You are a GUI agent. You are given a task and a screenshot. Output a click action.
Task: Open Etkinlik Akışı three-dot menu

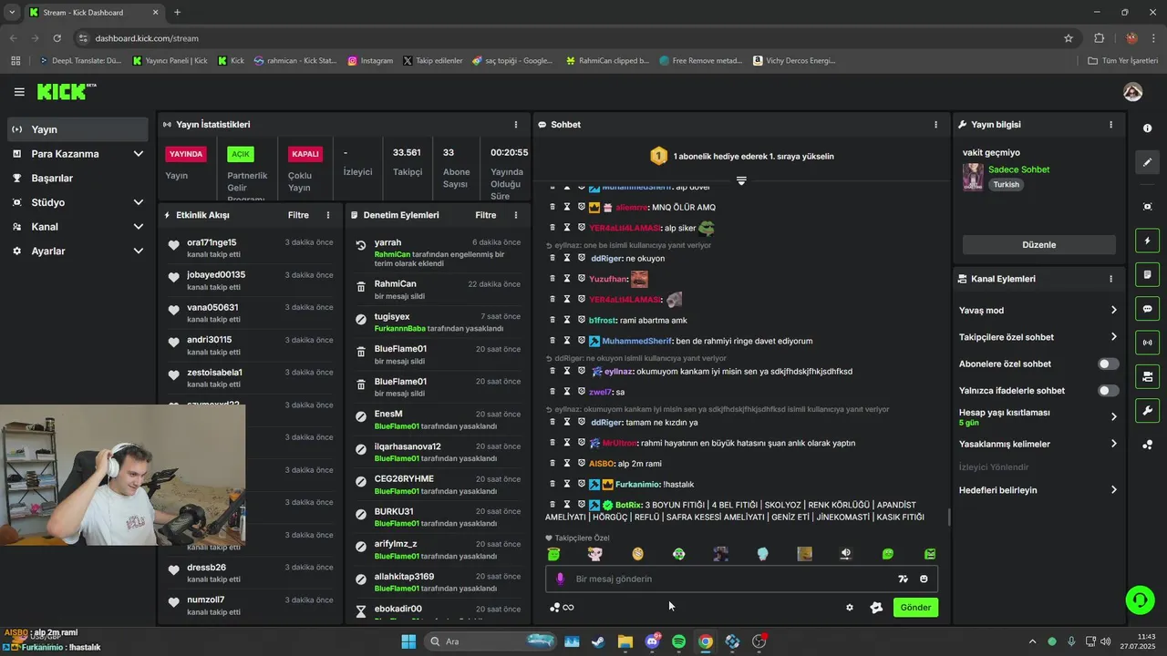[328, 215]
